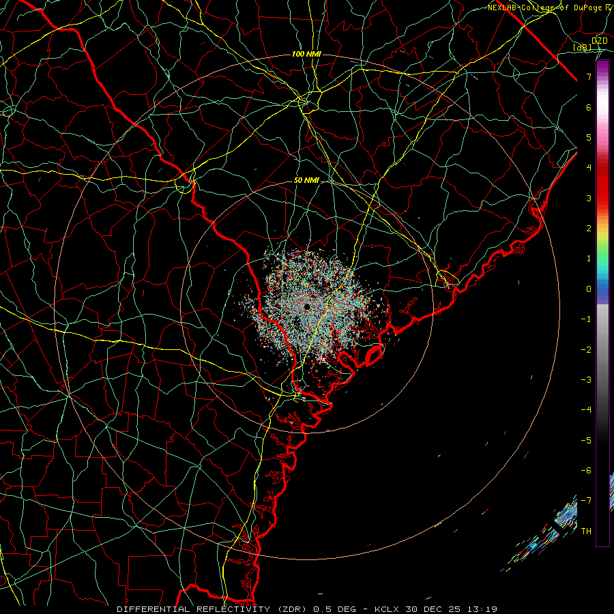
Task: Click the "1" value on the color scale
Action: pos(589,259)
